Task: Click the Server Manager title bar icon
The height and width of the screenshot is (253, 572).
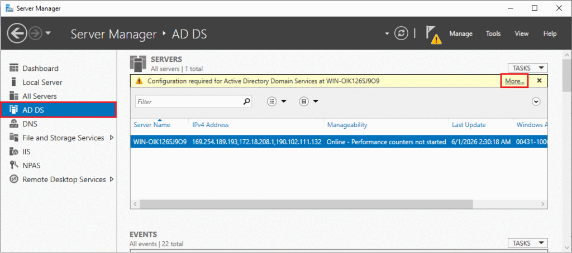Action: click(9, 8)
